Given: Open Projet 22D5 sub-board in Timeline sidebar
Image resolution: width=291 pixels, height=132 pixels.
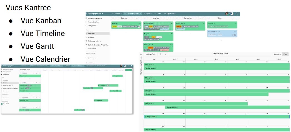Looking at the screenshot, I should coord(6,104).
